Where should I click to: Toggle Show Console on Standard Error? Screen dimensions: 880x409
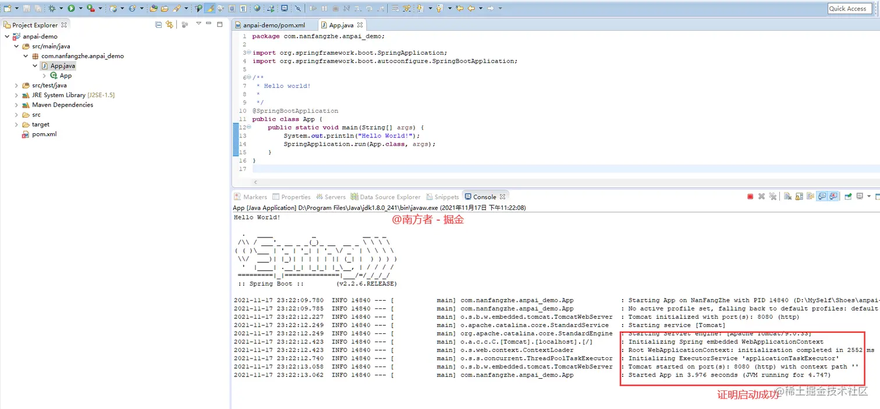(x=833, y=197)
